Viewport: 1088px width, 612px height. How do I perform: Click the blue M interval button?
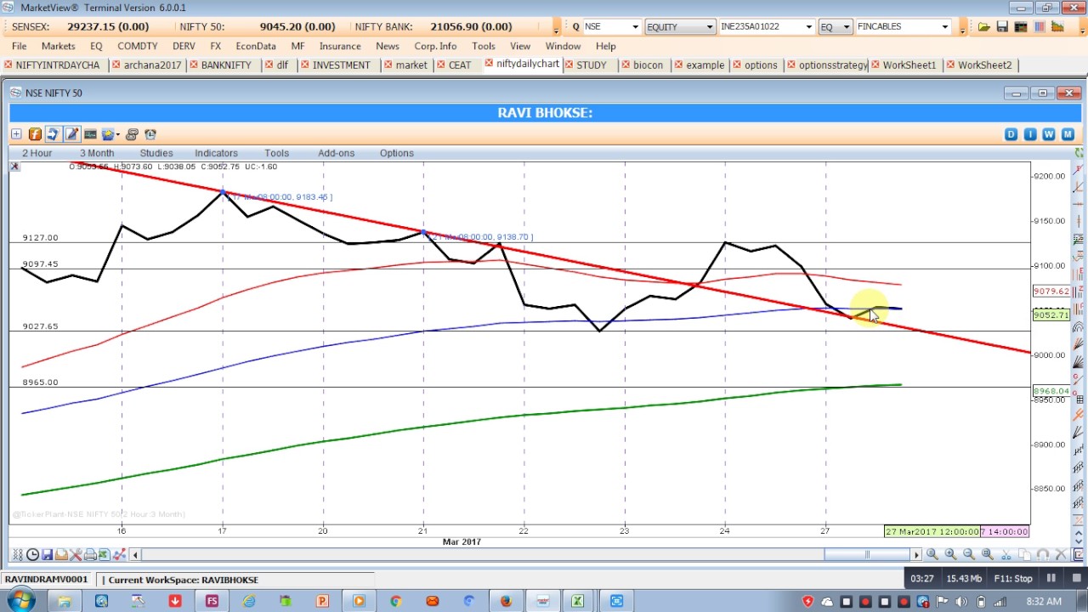pos(1068,134)
